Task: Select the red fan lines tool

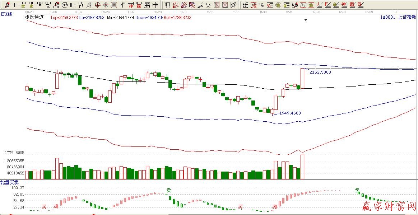Action: 176,5
